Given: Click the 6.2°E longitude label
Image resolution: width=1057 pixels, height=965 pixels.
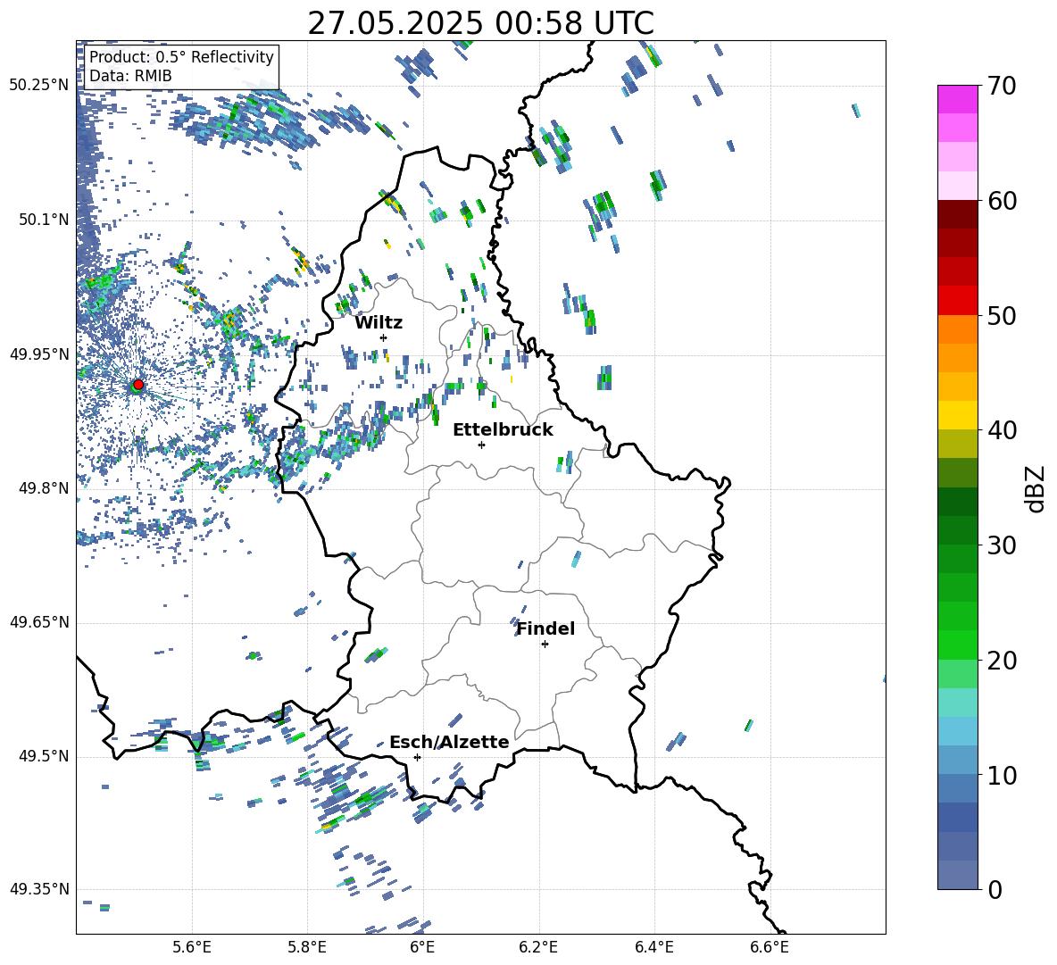Looking at the screenshot, I should (538, 947).
